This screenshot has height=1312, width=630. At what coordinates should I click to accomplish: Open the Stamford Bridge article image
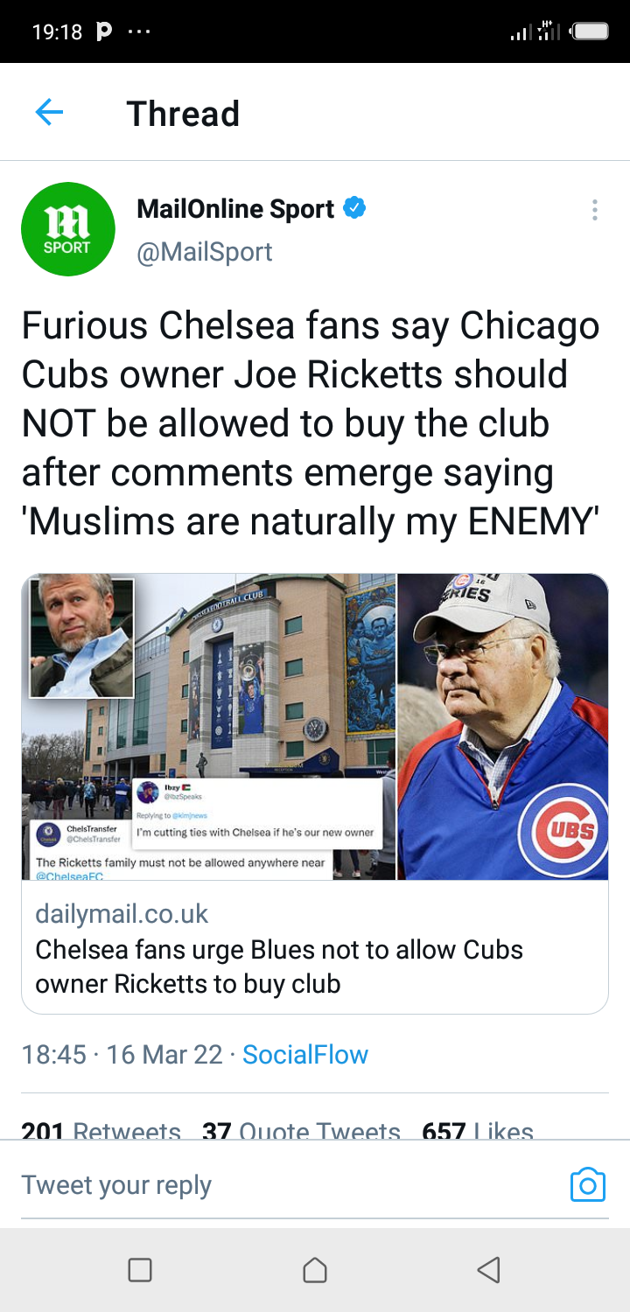(209, 727)
